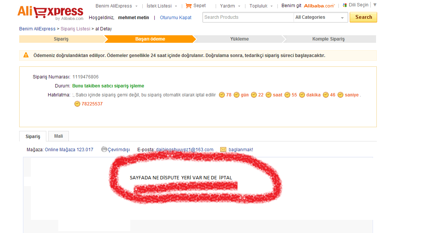This screenshot has height=233, width=434.
Task: Expand the Topluluk dropdown menu
Action: click(x=271, y=6)
